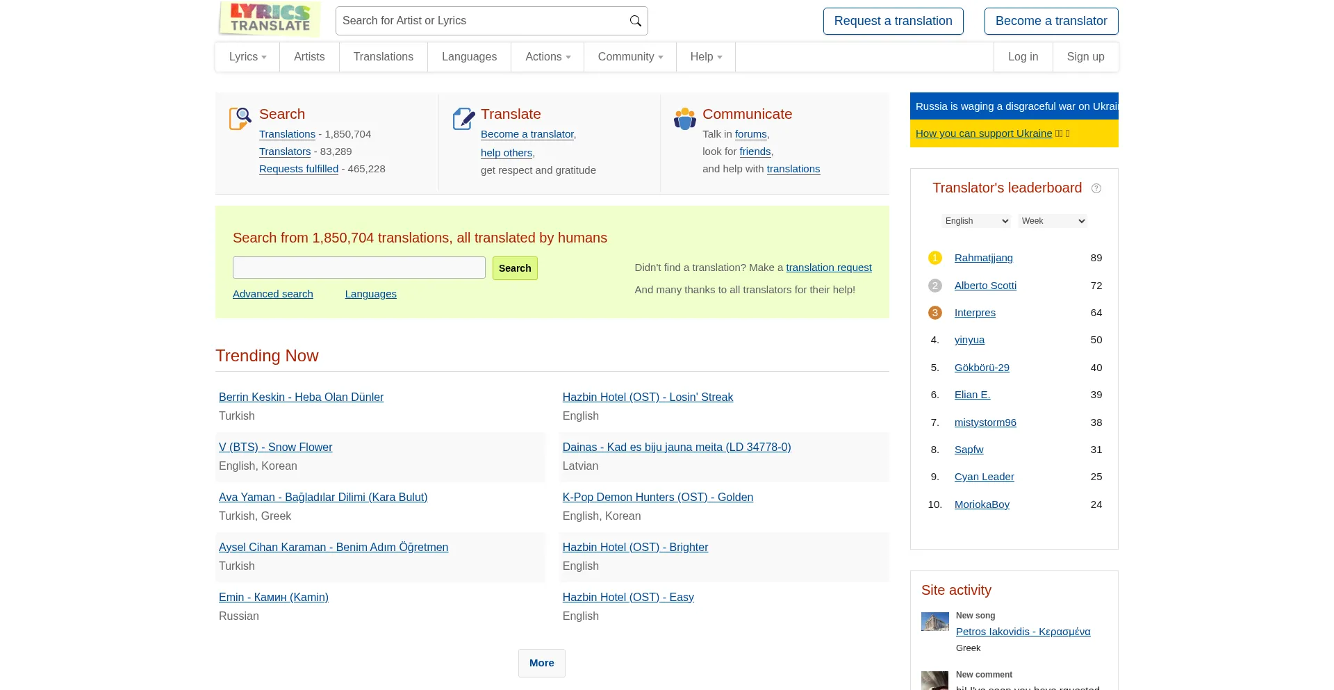Click the LyricsTranslate logo
The width and height of the screenshot is (1334, 690).
pyautogui.click(x=270, y=19)
